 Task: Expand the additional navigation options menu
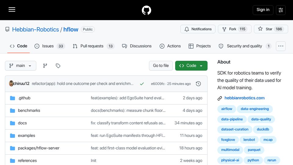point(281,46)
